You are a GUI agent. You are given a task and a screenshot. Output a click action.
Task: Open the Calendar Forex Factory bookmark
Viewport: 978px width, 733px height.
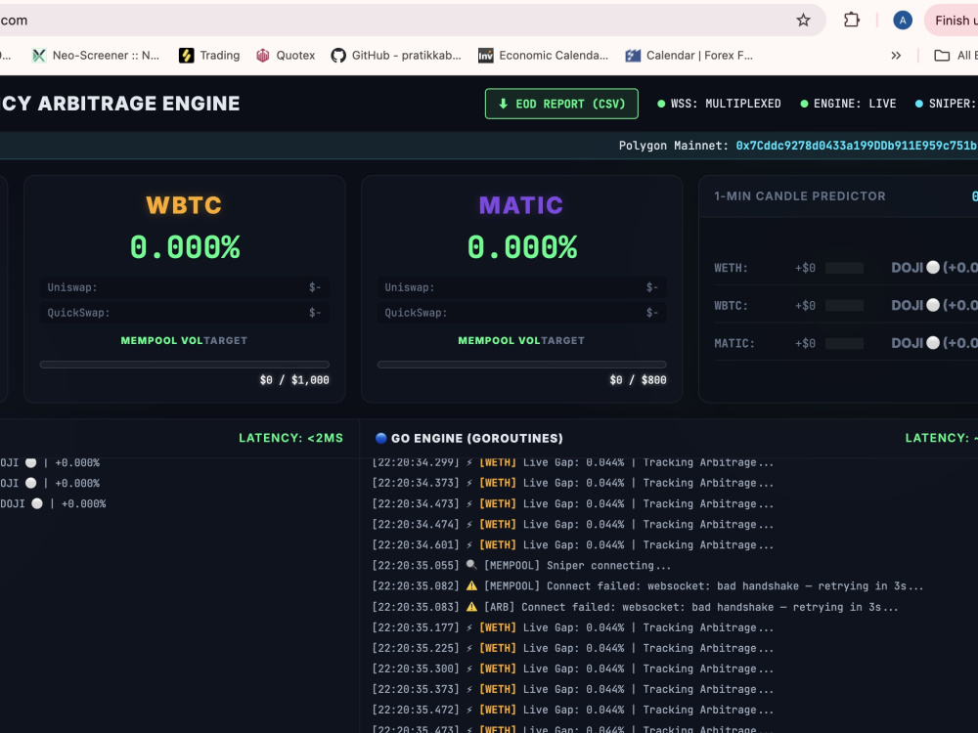[x=689, y=56]
